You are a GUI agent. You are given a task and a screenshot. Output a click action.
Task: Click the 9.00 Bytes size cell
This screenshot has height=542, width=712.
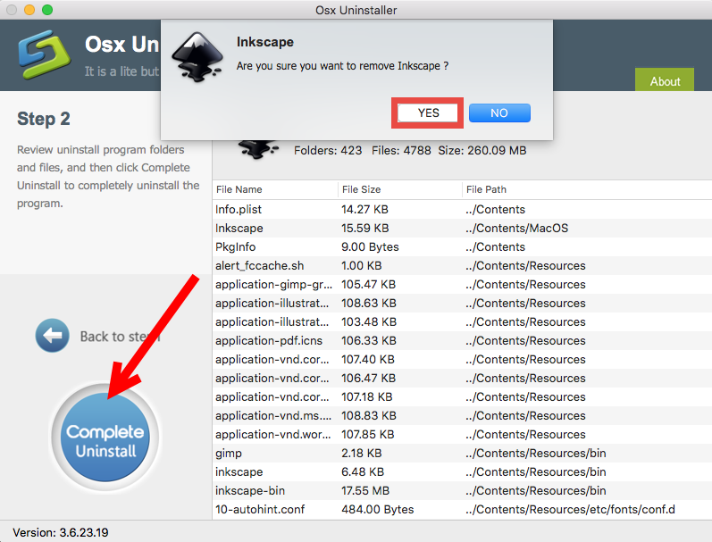pyautogui.click(x=370, y=247)
